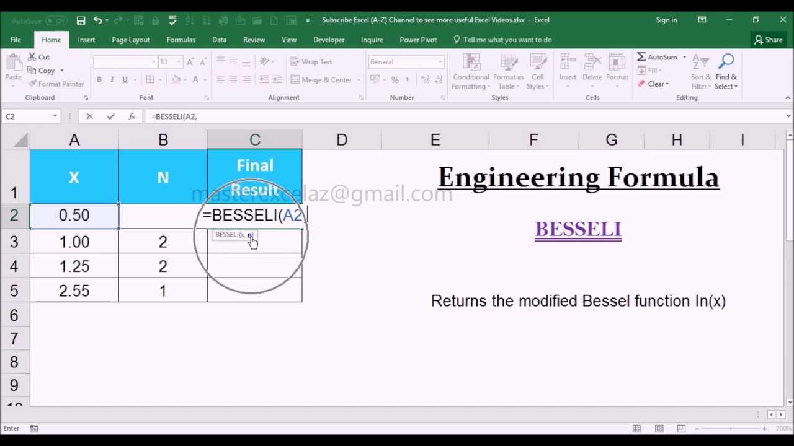Click the Fill Color paint bucket
Image resolution: width=794 pixels, height=446 pixels.
[176, 79]
